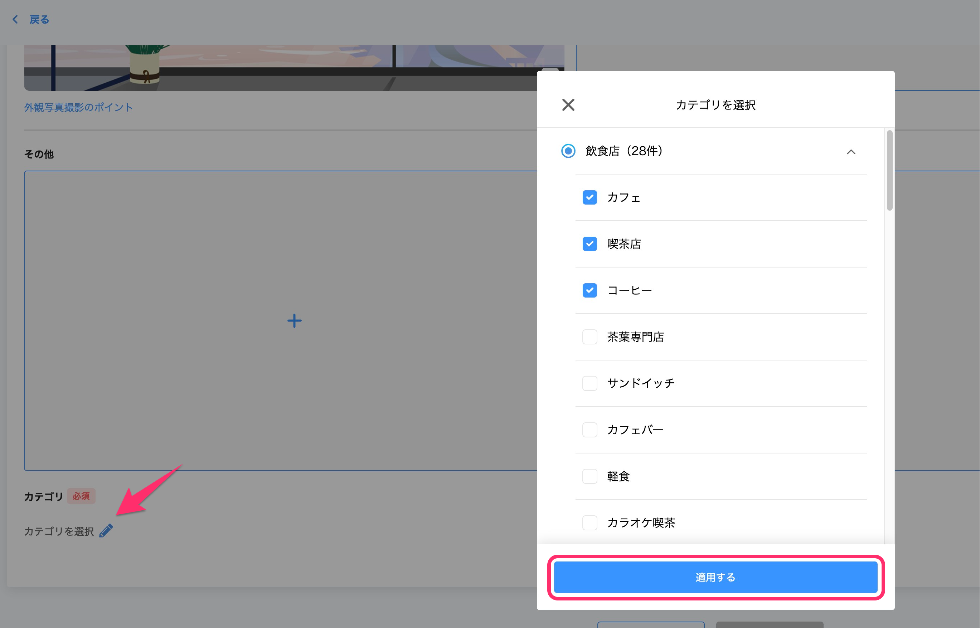The height and width of the screenshot is (628, 980).
Task: Select the 軽食 checkbox
Action: click(590, 476)
